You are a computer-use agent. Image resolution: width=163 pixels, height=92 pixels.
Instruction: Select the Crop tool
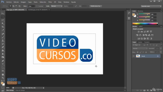[x=3, y=27]
